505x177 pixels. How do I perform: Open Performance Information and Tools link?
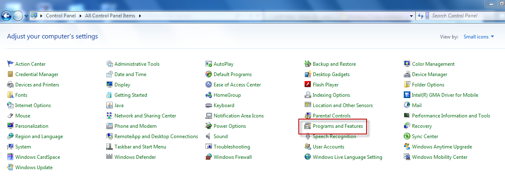click(x=451, y=115)
